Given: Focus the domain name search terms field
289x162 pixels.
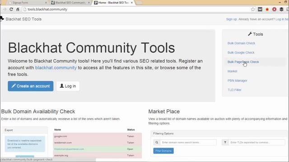Looking at the screenshot, I should pos(188,142).
